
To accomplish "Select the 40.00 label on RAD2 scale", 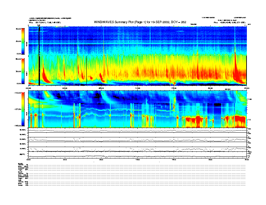I will click(18, 29).
